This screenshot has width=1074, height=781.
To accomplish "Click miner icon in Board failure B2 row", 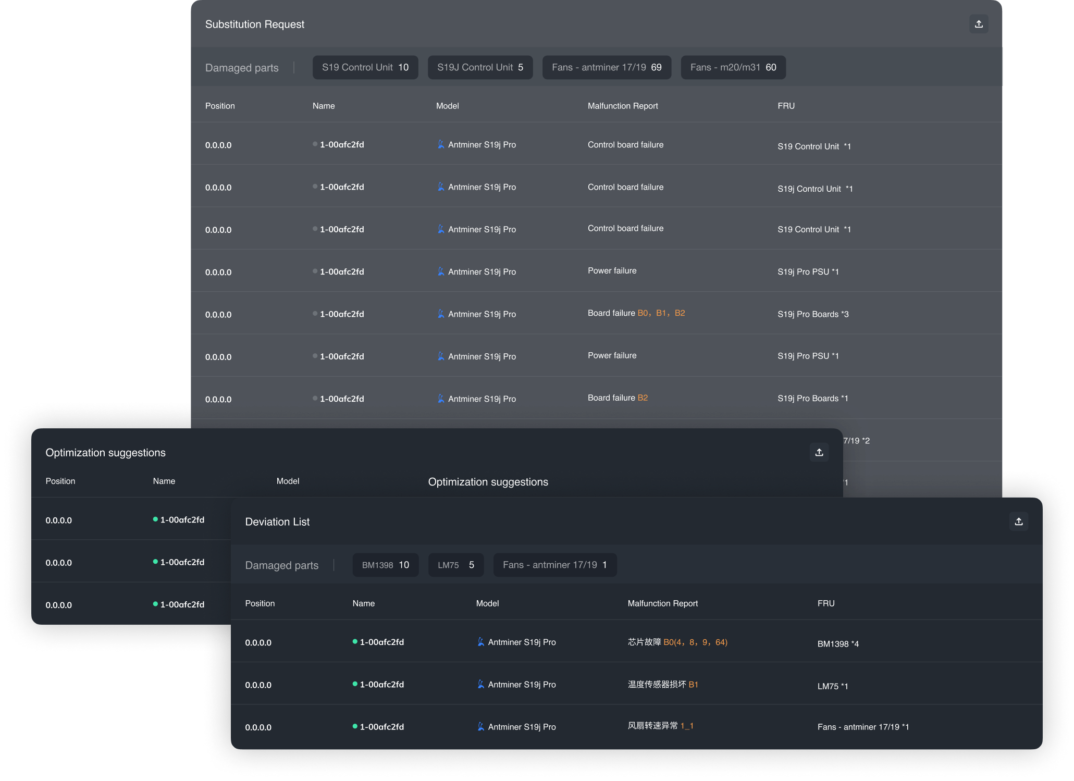I will (441, 399).
